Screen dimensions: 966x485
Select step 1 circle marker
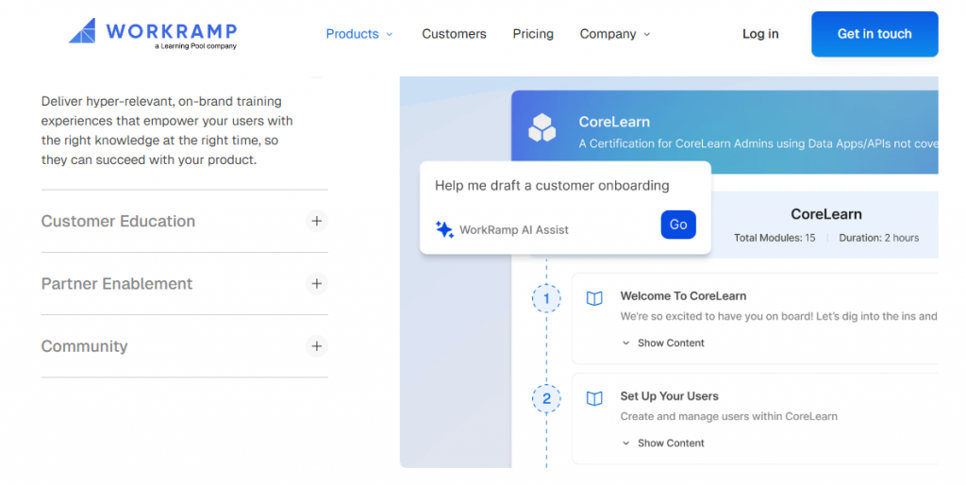[546, 299]
